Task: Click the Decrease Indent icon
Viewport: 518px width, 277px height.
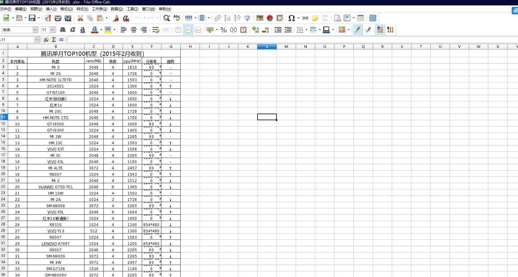Action: (288, 30)
